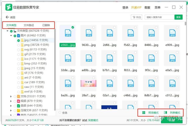Viewport: 188px width, 126px height.
Task: Click the green 搜索 button
Action: click(x=178, y=17)
